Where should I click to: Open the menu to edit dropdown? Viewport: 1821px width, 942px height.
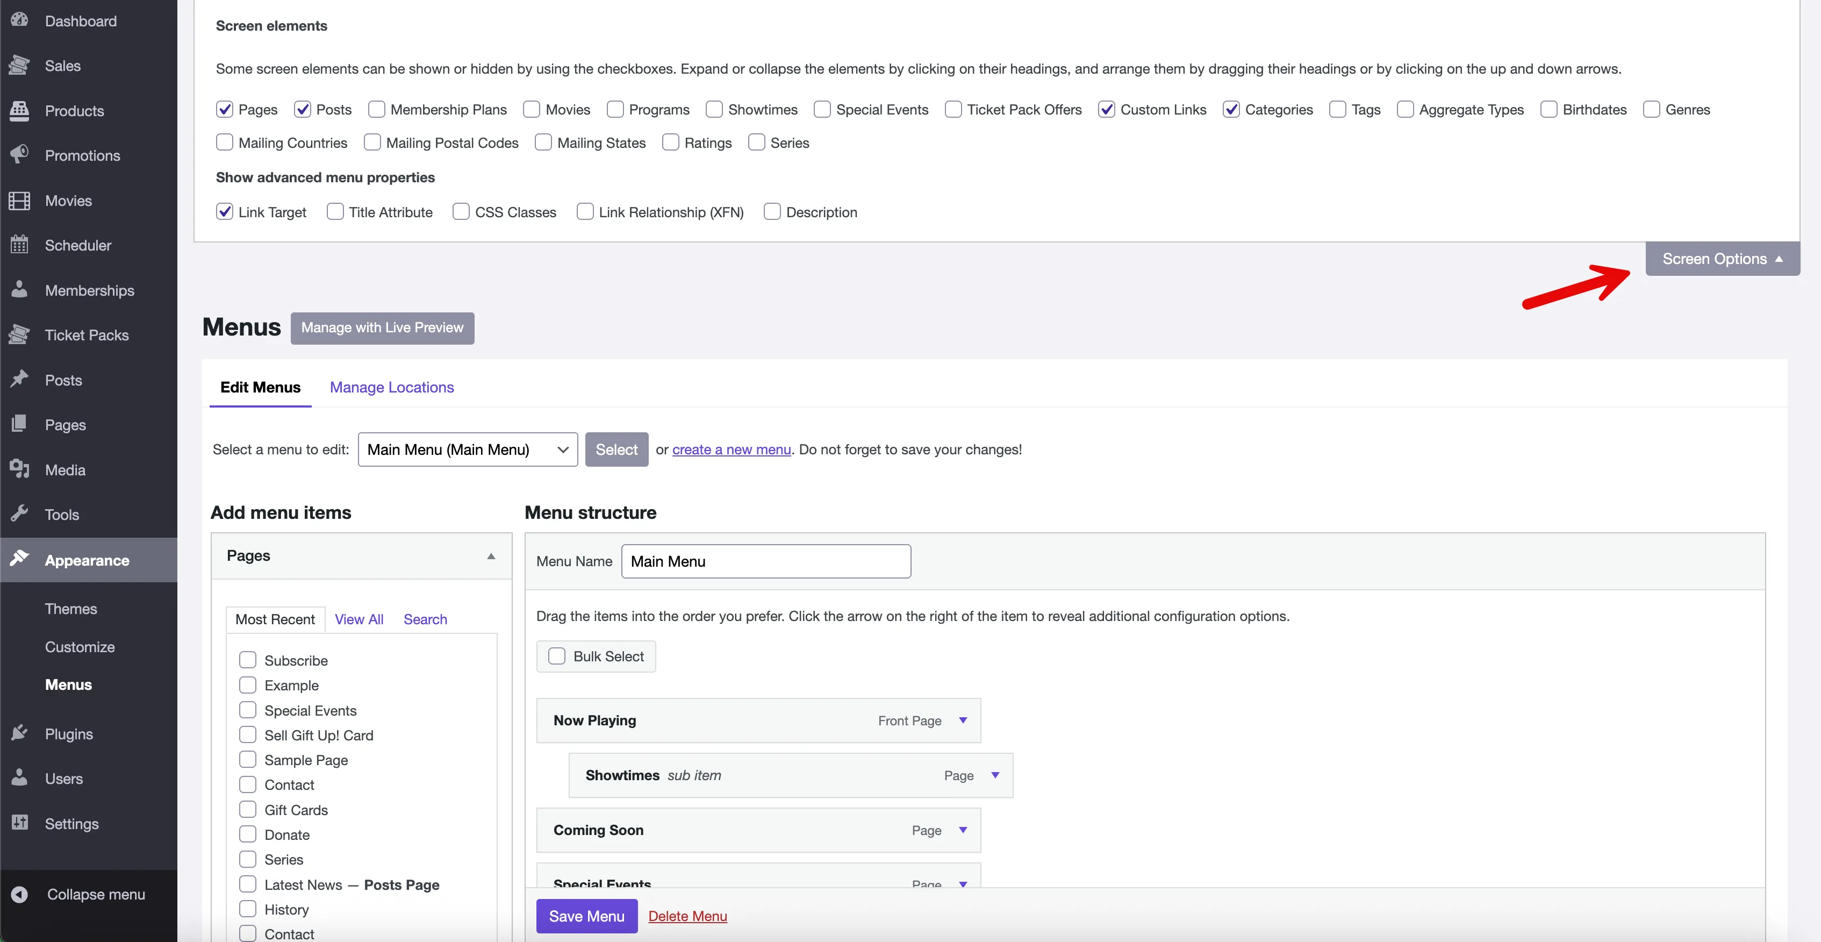click(x=467, y=449)
